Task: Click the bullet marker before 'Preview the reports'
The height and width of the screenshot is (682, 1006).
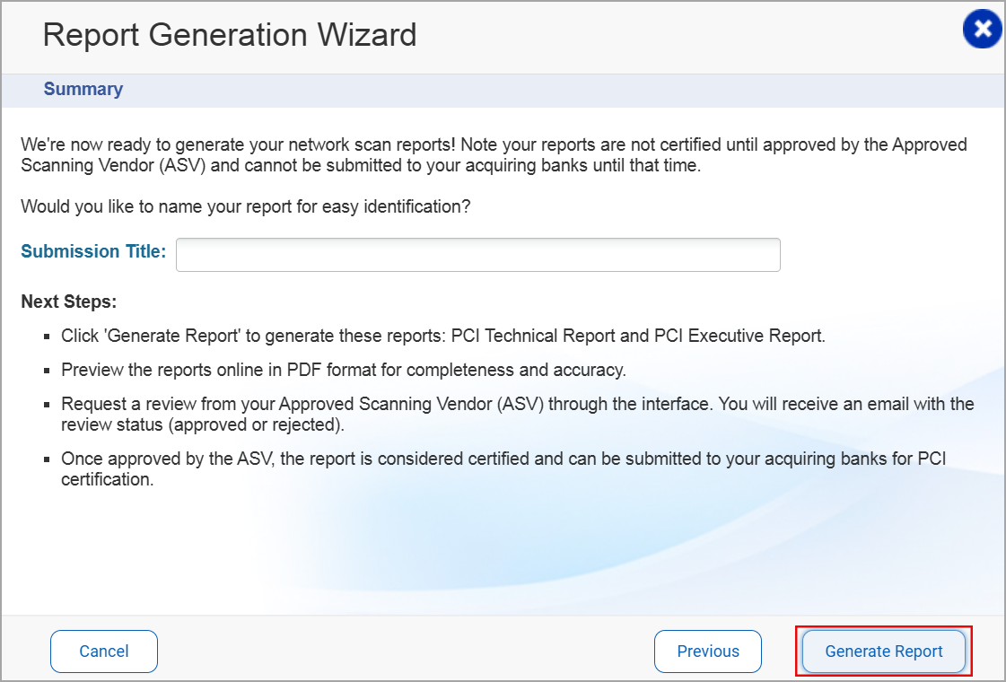Action: 47,371
